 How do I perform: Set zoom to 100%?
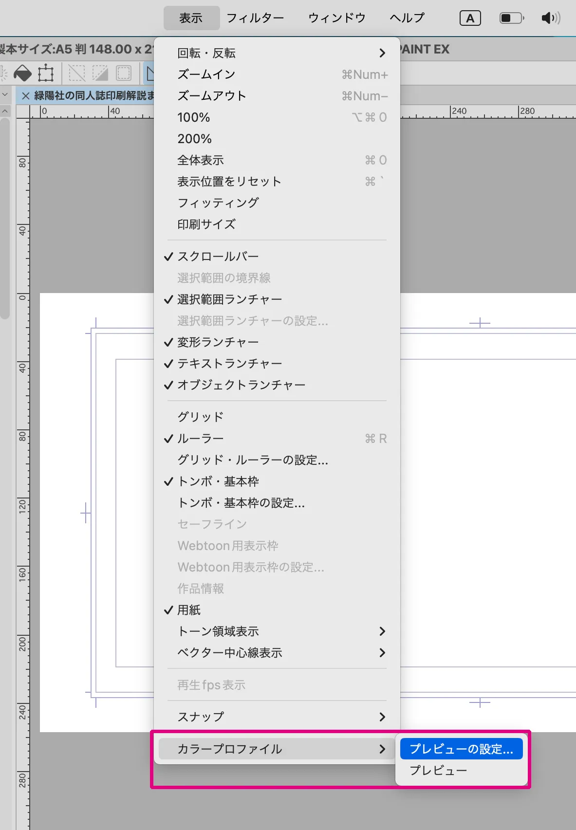pyautogui.click(x=277, y=117)
